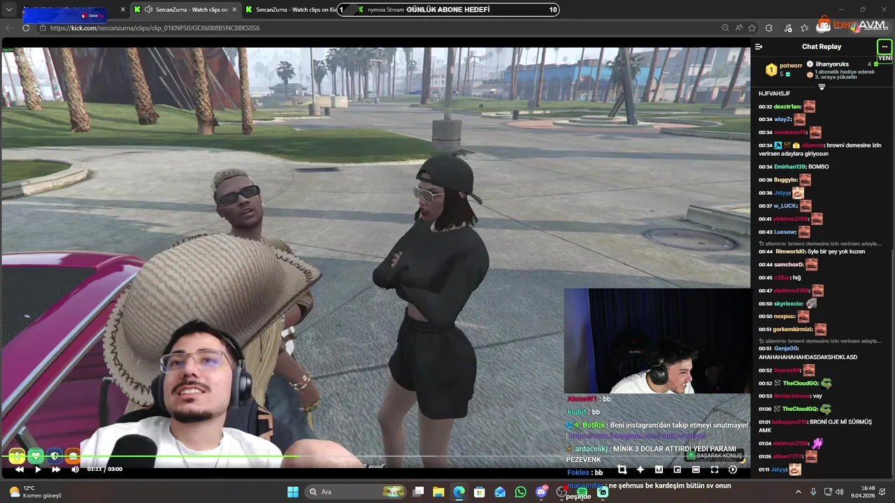Play the clip with the play button

[x=38, y=469]
